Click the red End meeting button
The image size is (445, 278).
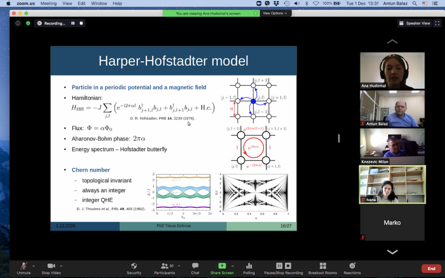(x=432, y=269)
